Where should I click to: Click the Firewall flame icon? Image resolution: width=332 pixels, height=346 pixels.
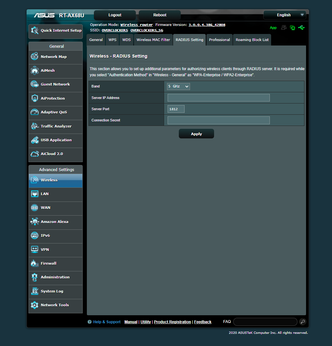click(x=34, y=263)
